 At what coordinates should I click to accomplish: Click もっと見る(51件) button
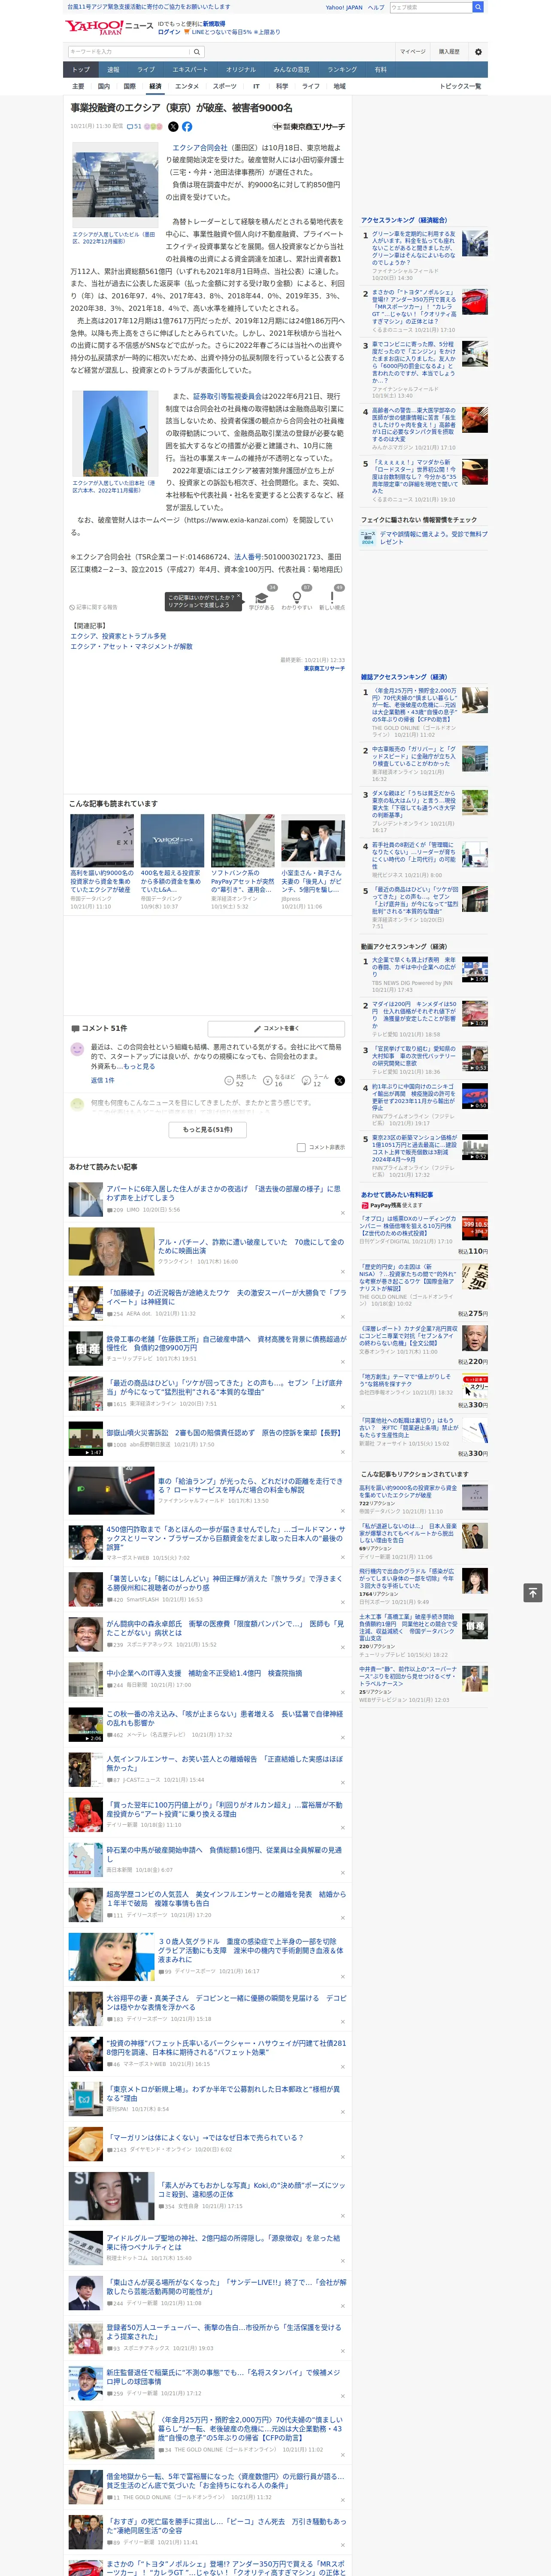pos(208,1129)
